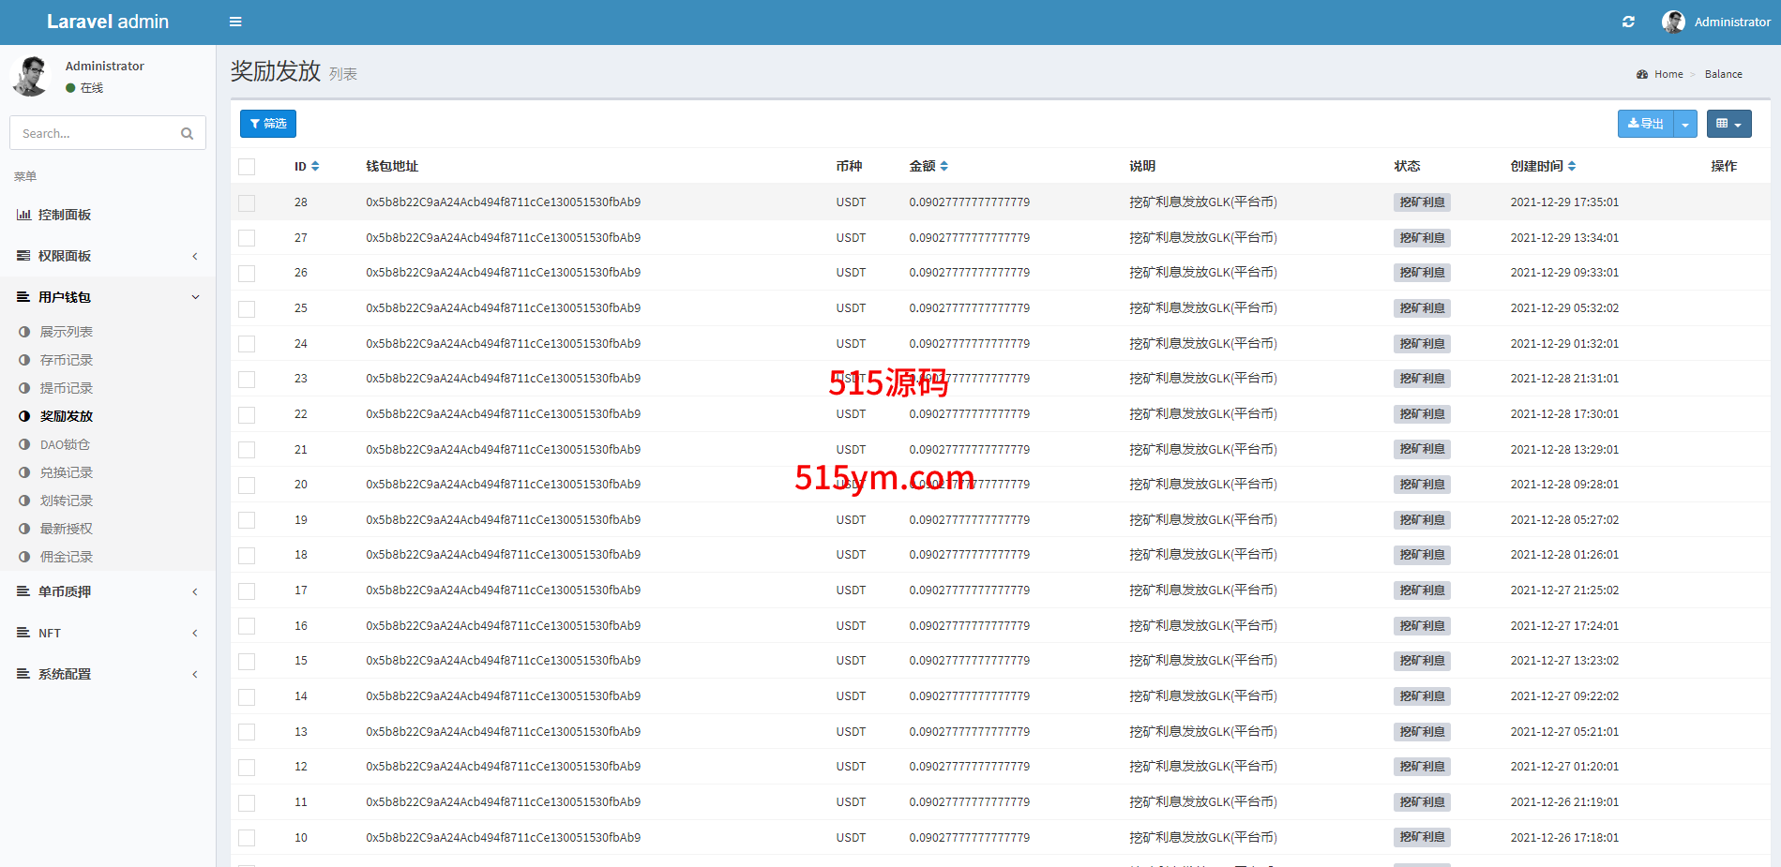Viewport: 1781px width, 867px height.
Task: Click the search magnifier icon in sidebar
Action: pos(187,134)
